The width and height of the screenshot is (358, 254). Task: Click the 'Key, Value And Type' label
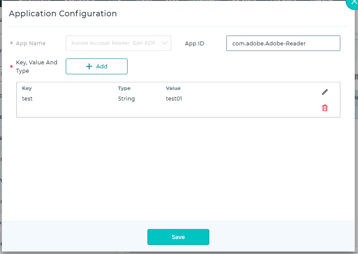[x=37, y=67]
